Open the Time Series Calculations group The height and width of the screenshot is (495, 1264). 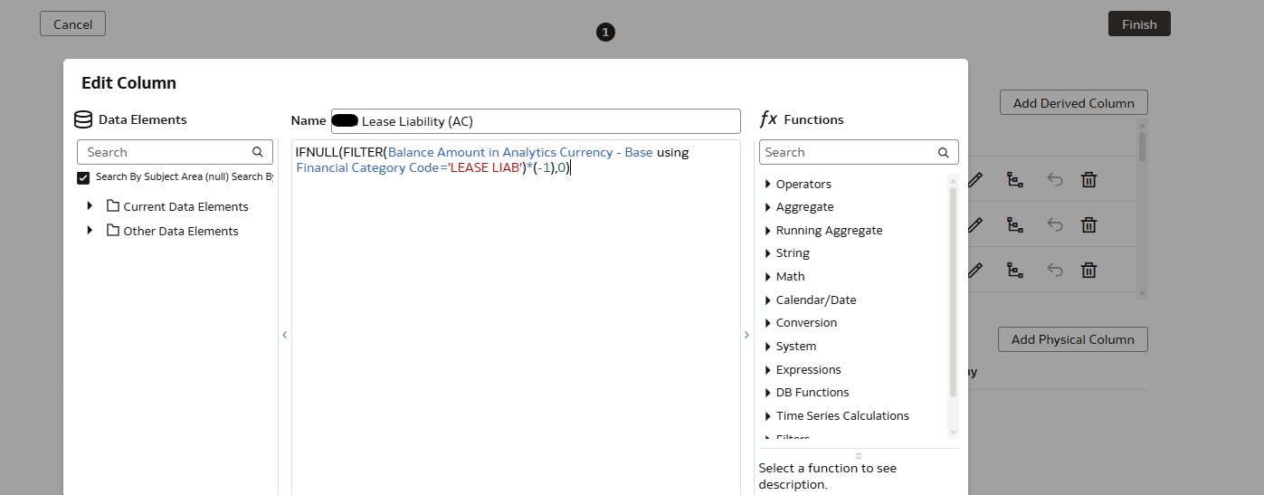pos(768,416)
